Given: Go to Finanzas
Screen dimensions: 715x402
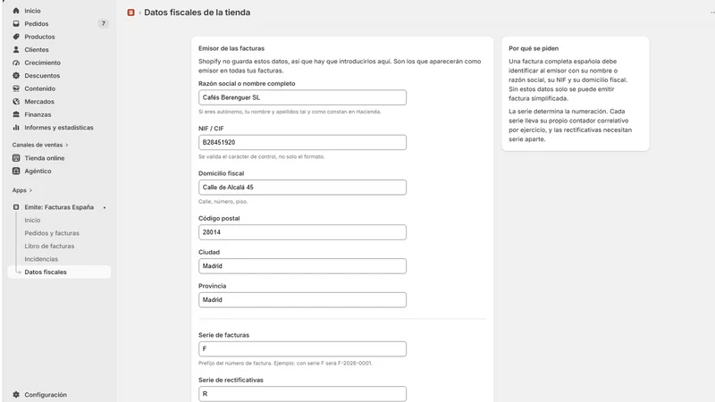Looking at the screenshot, I should (x=38, y=114).
